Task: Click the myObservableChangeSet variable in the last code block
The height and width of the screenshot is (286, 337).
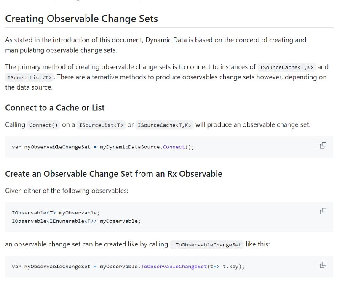Action: tap(57, 267)
